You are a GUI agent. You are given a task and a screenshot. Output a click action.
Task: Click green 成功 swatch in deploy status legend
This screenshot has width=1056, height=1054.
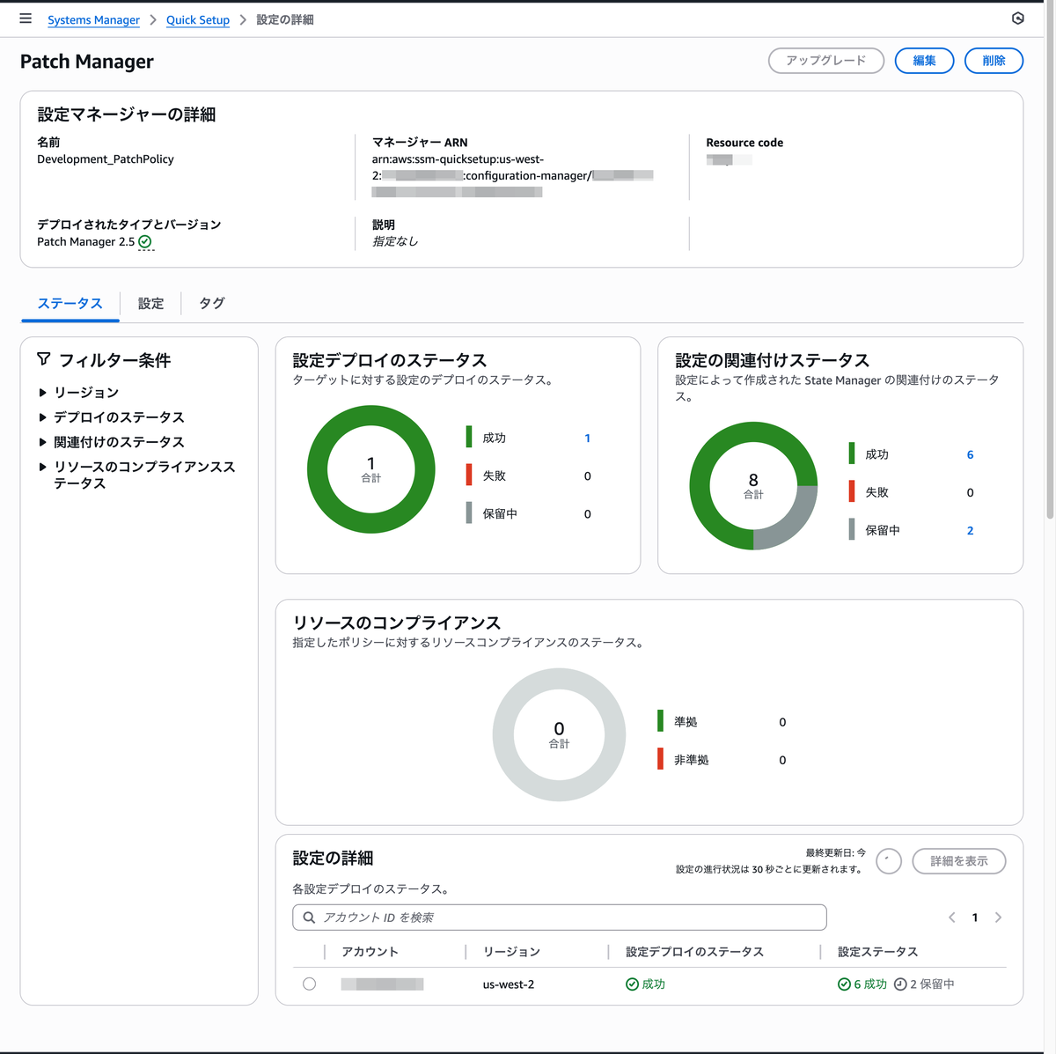click(469, 437)
